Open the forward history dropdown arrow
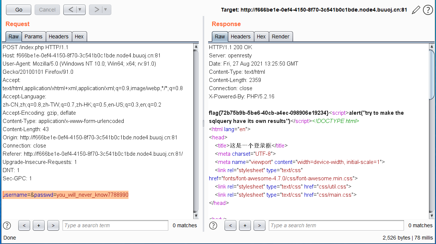The height and width of the screenshot is (244, 436). (106, 10)
